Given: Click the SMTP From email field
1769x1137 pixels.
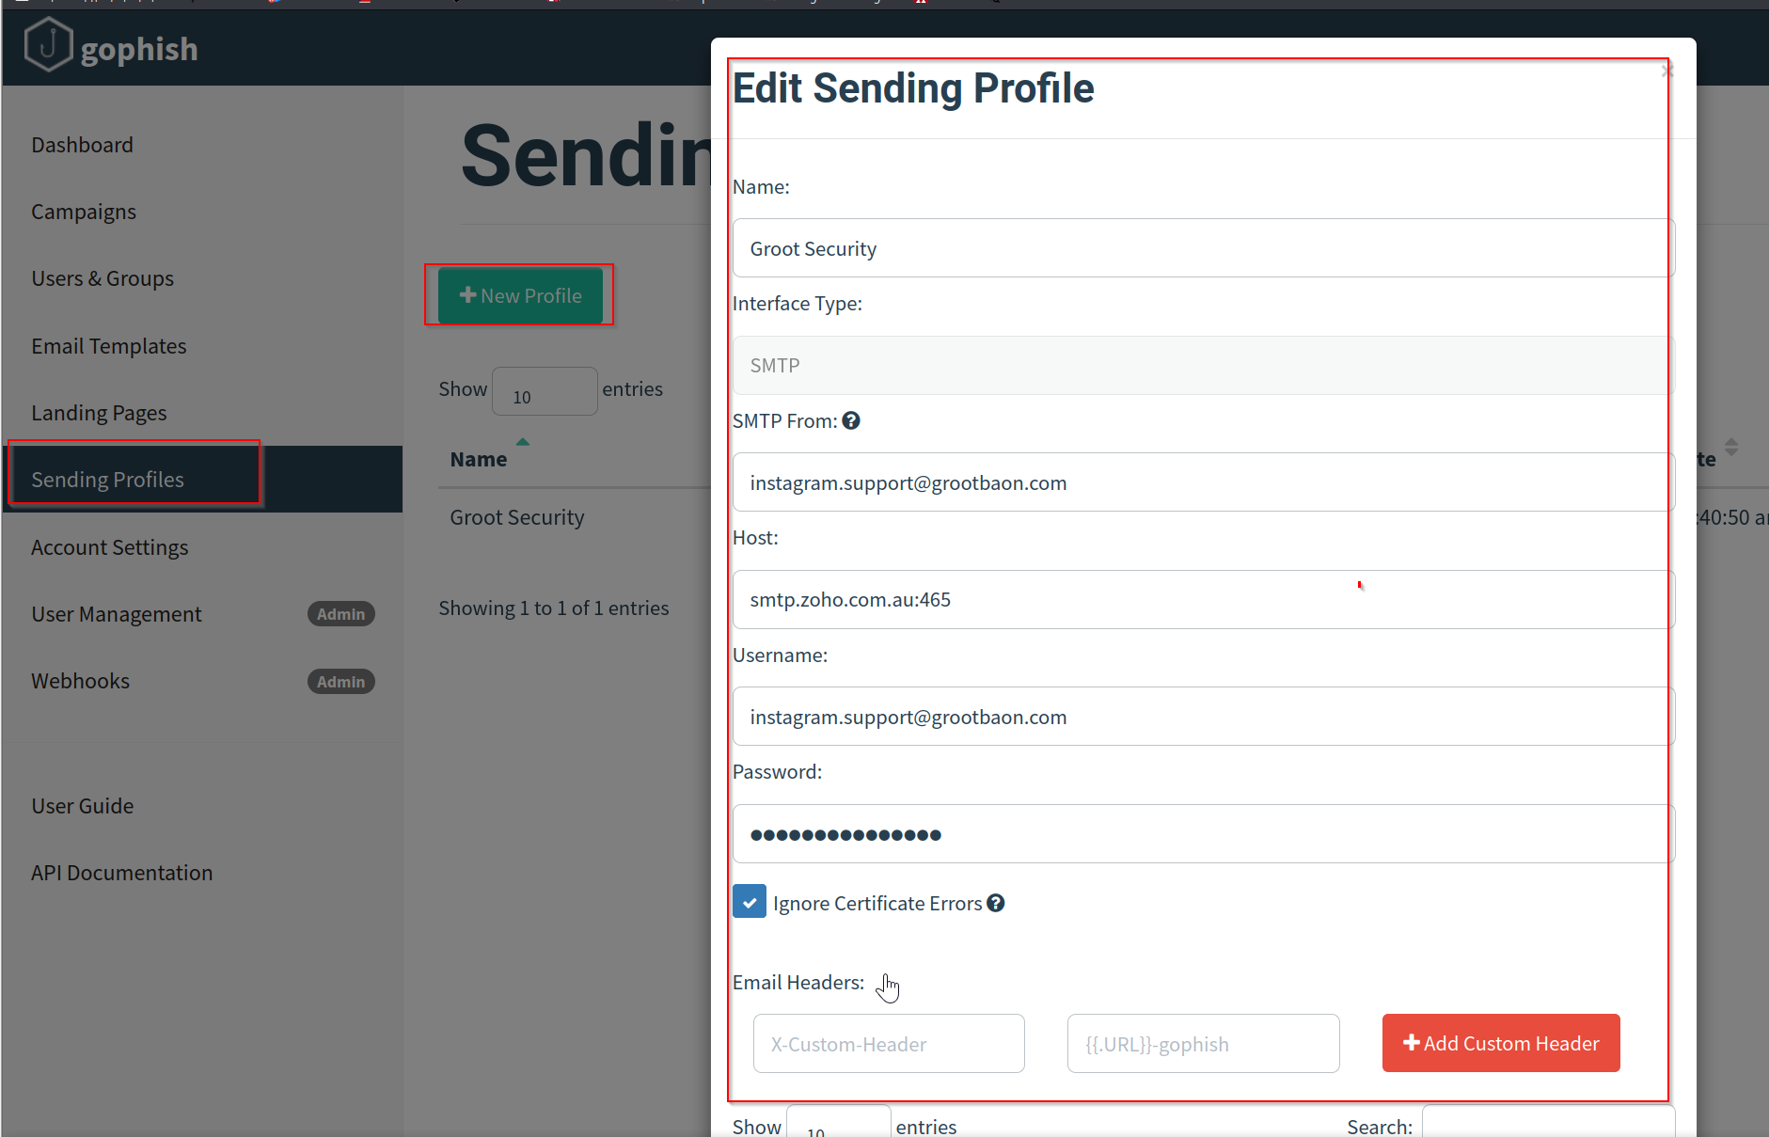Looking at the screenshot, I should [1204, 482].
